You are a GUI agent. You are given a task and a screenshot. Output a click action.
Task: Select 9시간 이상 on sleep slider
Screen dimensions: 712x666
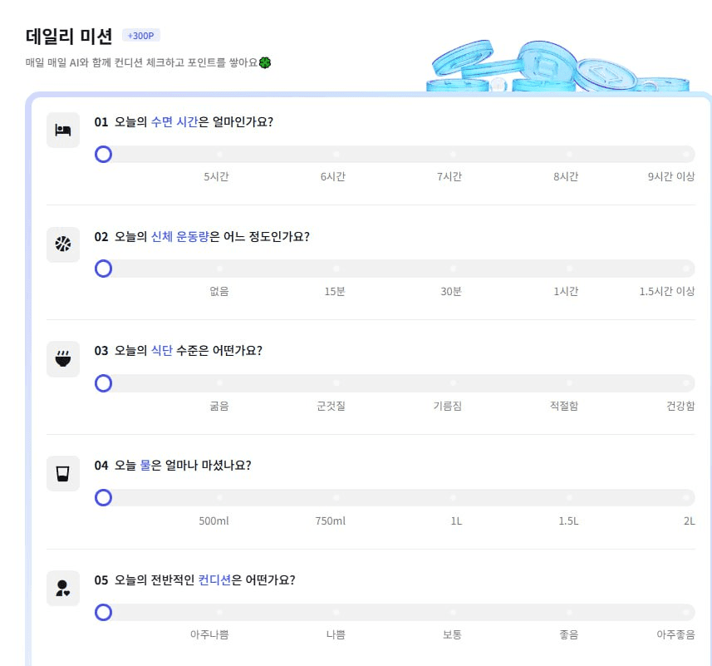tap(685, 155)
